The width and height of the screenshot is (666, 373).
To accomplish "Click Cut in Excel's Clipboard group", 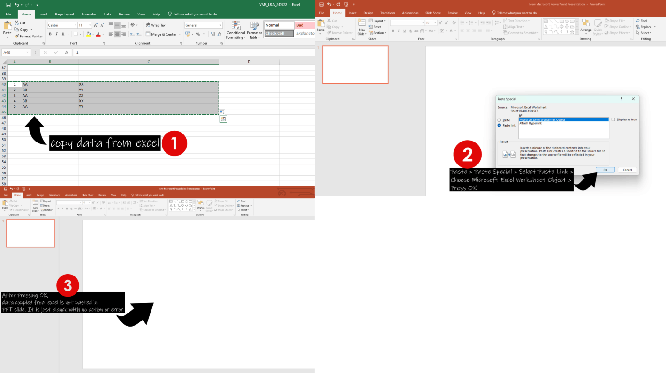I will pyautogui.click(x=20, y=22).
